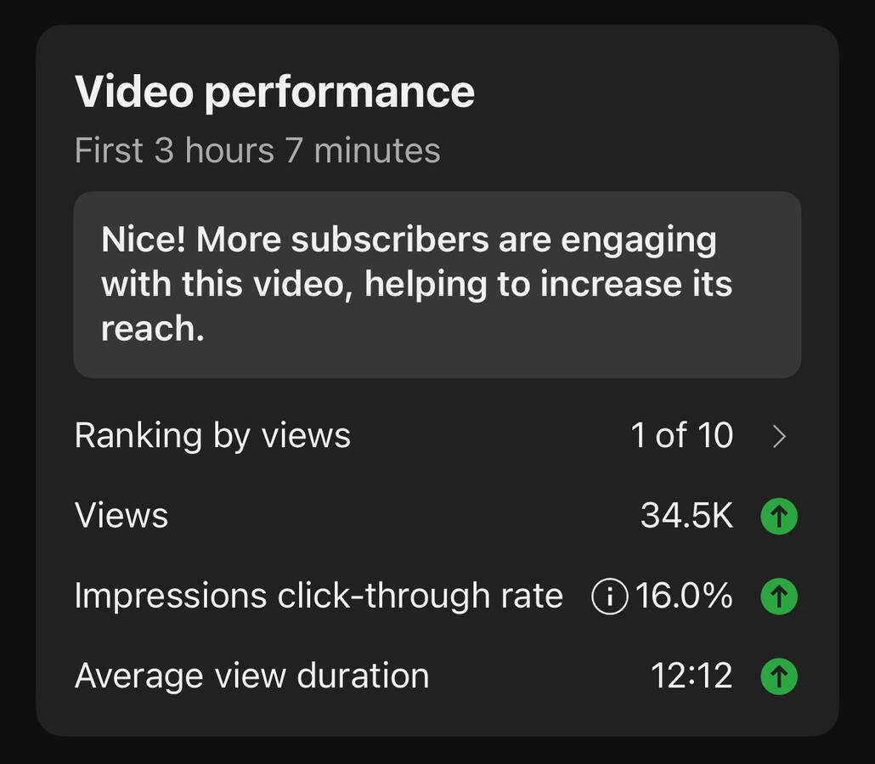875x764 pixels.
Task: Click the info icon beside click-through rate
Action: [x=609, y=597]
